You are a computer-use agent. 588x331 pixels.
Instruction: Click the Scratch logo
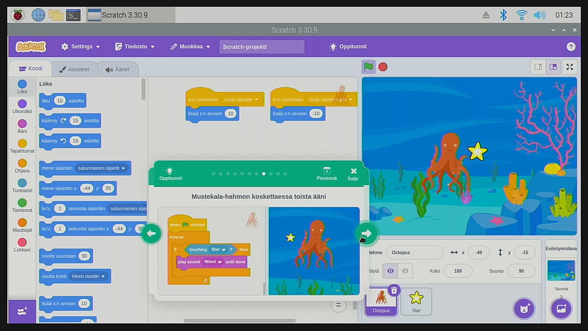(31, 47)
